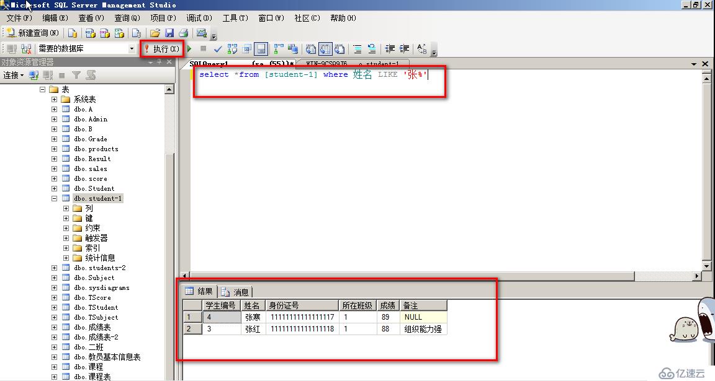Viewport: 715px width, 381px height.
Task: Start debugging with the green arrow
Action: pos(190,49)
